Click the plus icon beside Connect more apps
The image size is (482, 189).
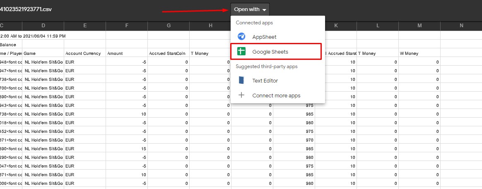point(241,95)
